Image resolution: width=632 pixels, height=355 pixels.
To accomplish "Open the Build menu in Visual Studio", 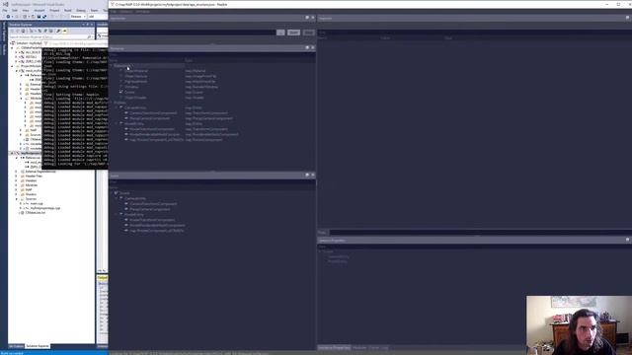I will [68, 10].
